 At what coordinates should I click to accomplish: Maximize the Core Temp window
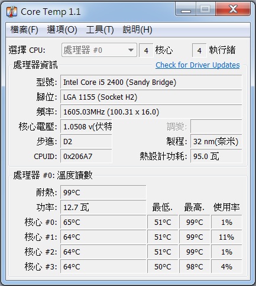tap(205, 9)
